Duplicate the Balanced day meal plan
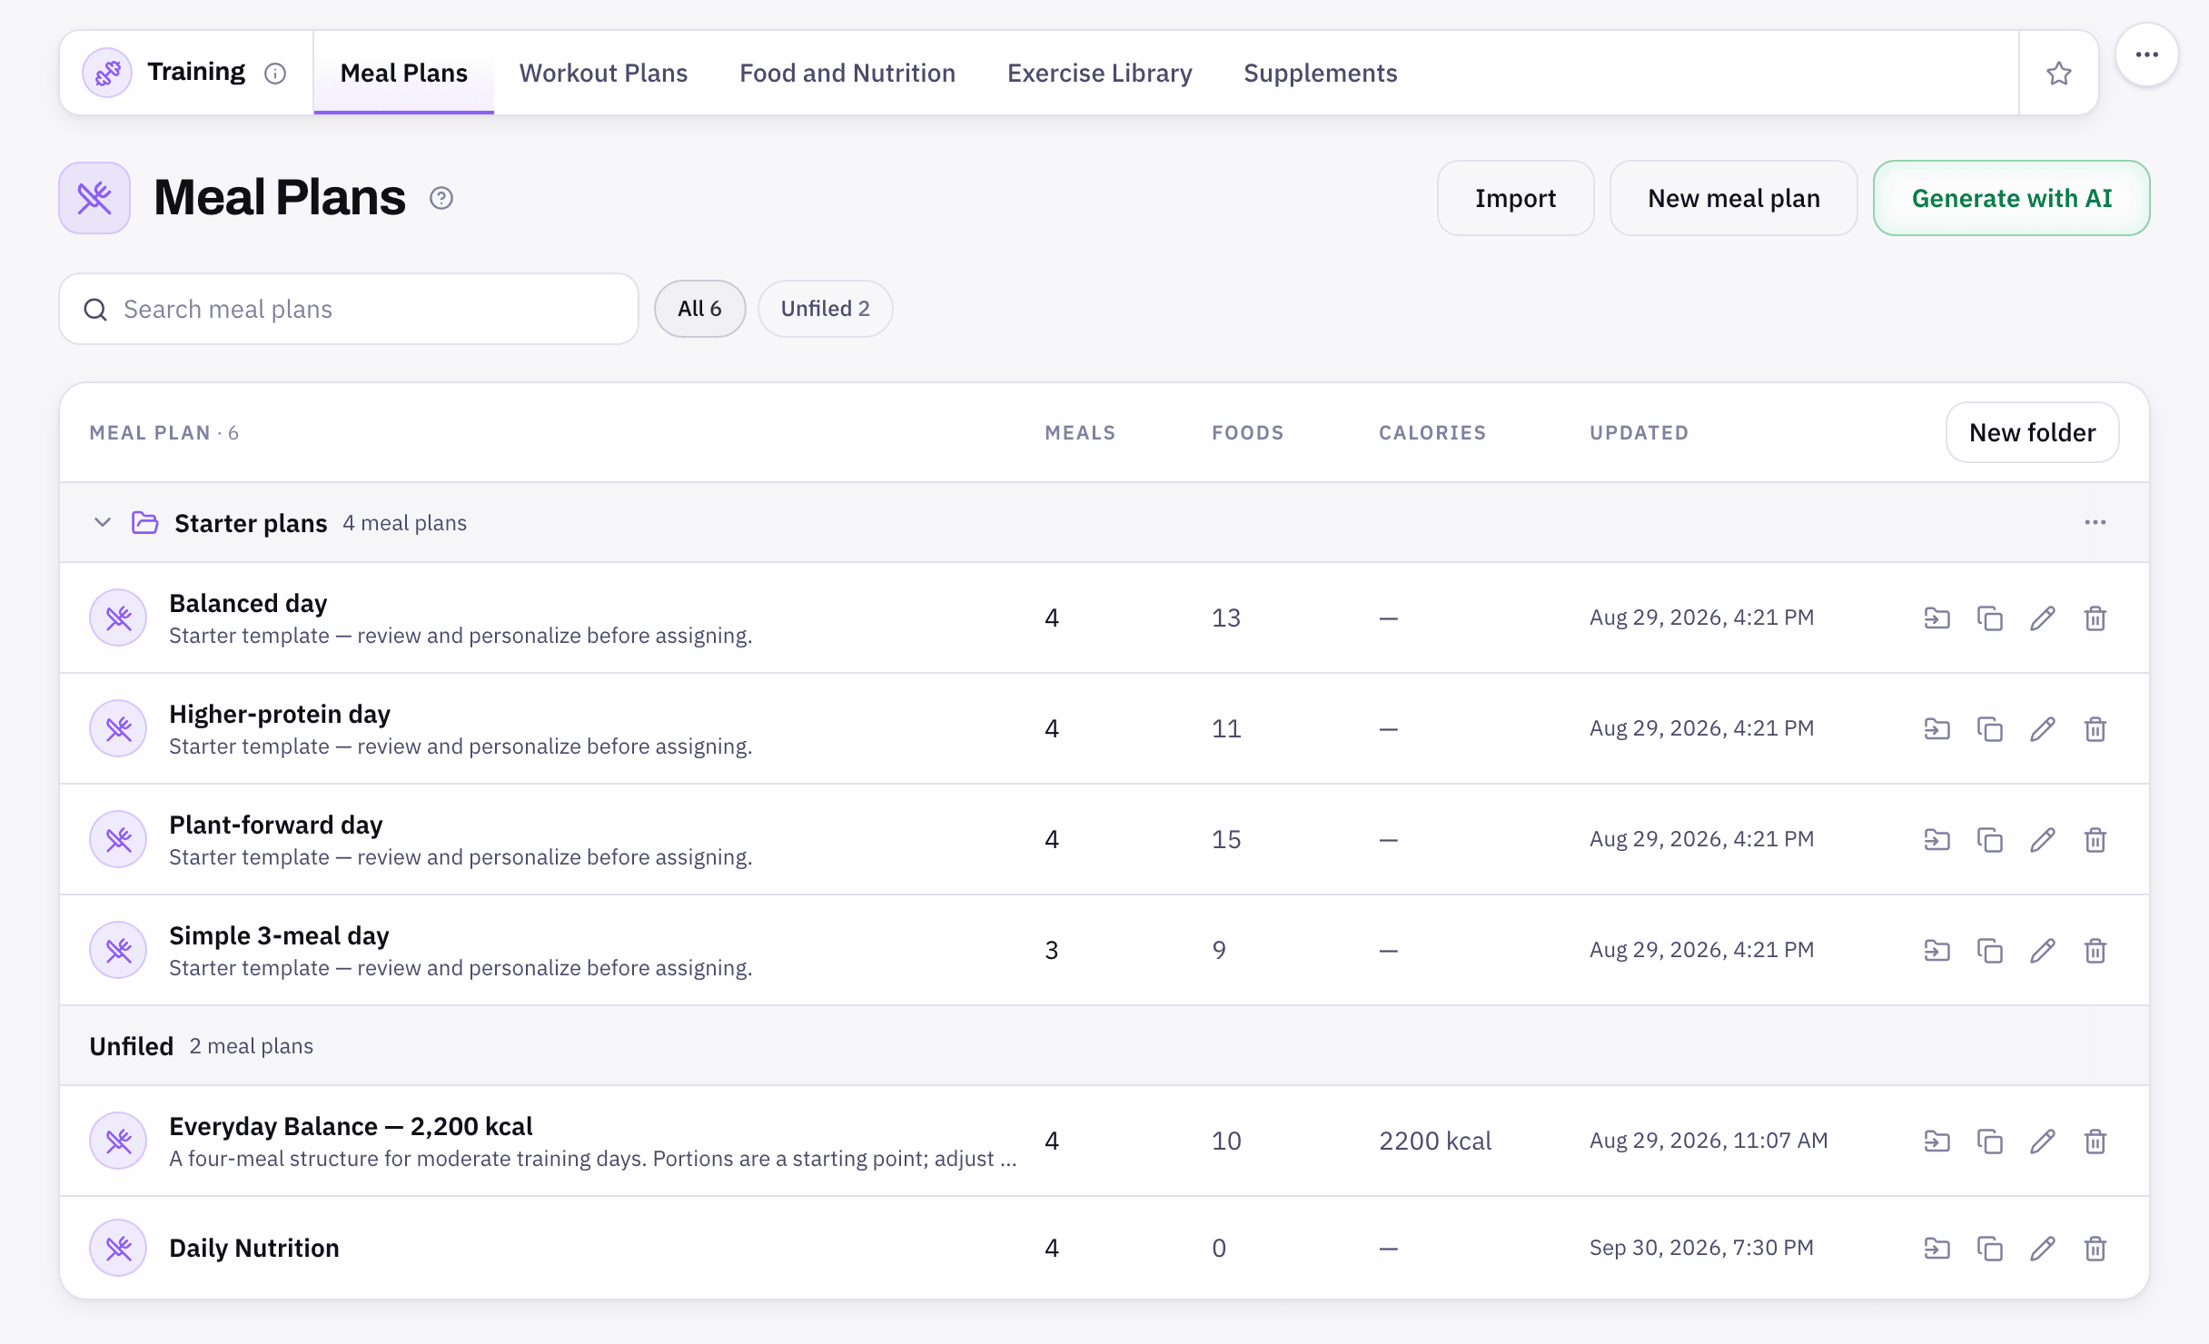Image resolution: width=2209 pixels, height=1344 pixels. click(1990, 618)
